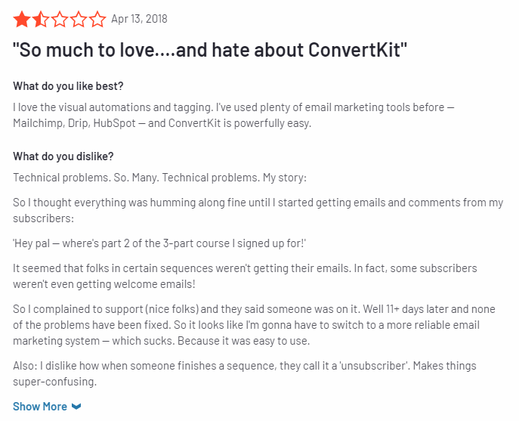
Task: Click the second half-filled rating star
Action: point(41,19)
